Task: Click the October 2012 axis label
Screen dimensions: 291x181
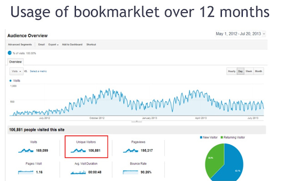Action: point(97,118)
